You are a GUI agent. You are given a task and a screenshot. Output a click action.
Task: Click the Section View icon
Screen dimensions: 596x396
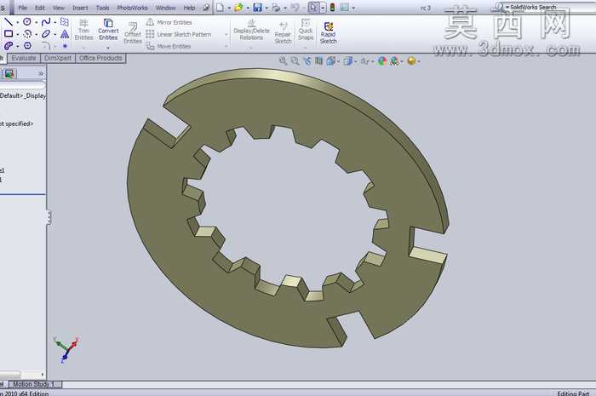(x=319, y=60)
